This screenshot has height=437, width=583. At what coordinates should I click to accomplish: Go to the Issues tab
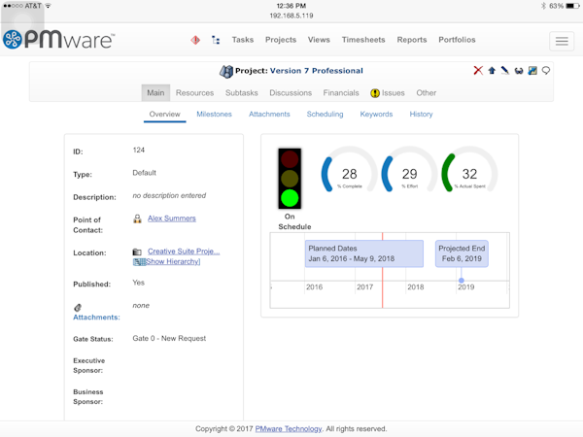(389, 93)
